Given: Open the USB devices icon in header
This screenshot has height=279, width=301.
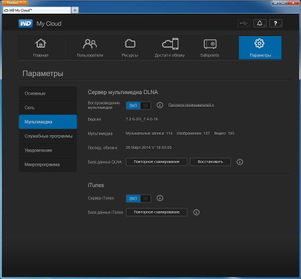Looking at the screenshot, I should 244,24.
